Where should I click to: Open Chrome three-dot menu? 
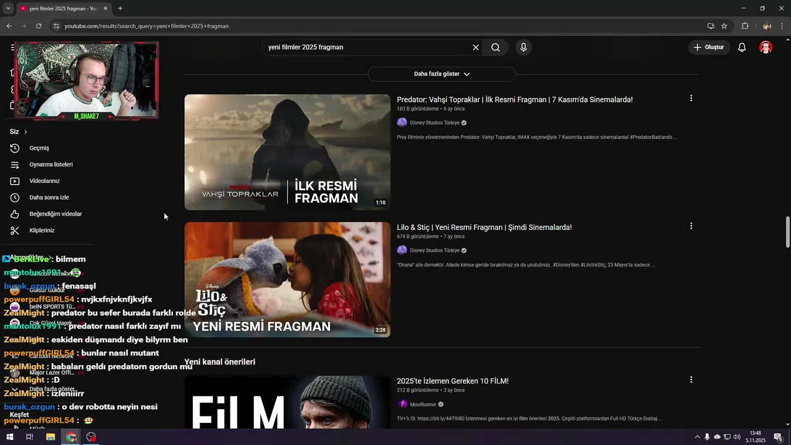[x=782, y=26]
